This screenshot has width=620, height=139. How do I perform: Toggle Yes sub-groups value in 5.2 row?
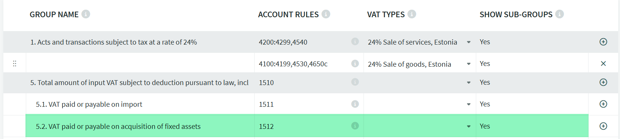tap(485, 126)
